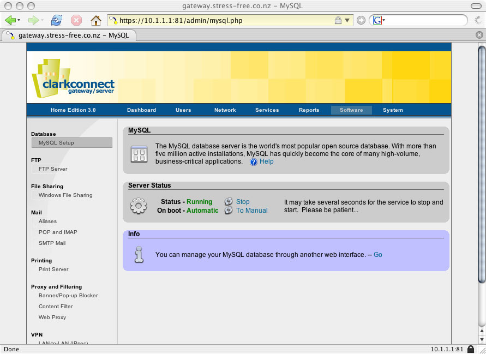Open the Help link
Screen dimensions: 486x354
[x=267, y=161]
